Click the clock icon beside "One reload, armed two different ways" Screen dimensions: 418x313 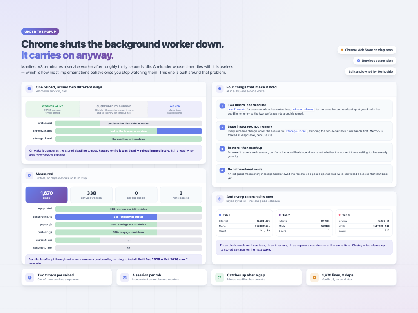[29, 88]
